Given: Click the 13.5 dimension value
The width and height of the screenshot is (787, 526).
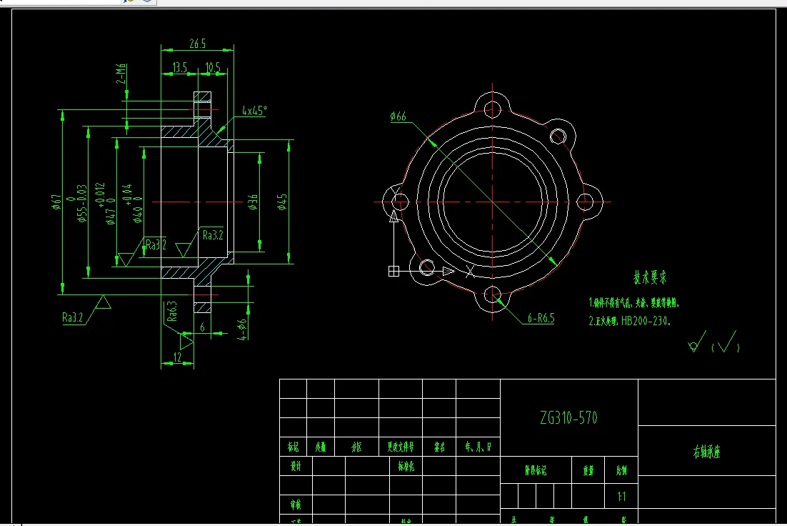Looking at the screenshot, I should pos(180,67).
